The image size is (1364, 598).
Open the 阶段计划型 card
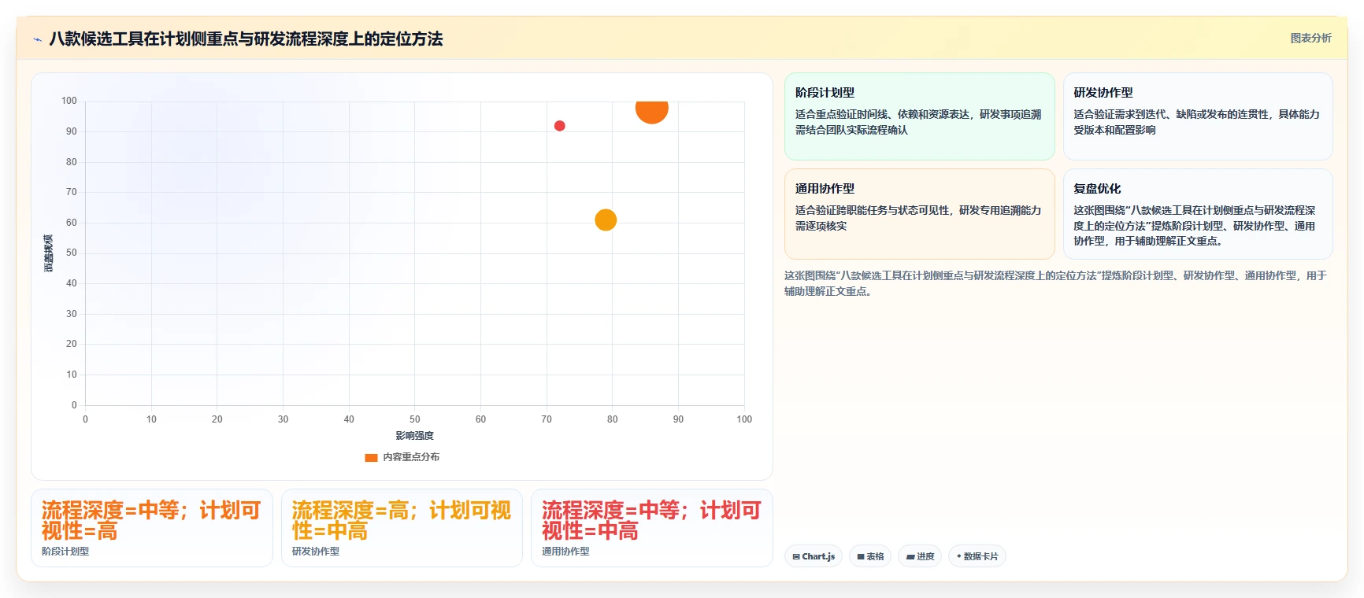(919, 116)
